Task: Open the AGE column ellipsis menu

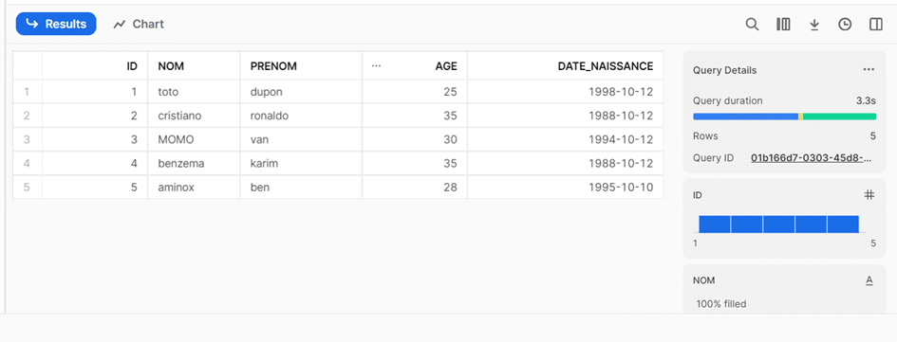Action: [x=376, y=65]
